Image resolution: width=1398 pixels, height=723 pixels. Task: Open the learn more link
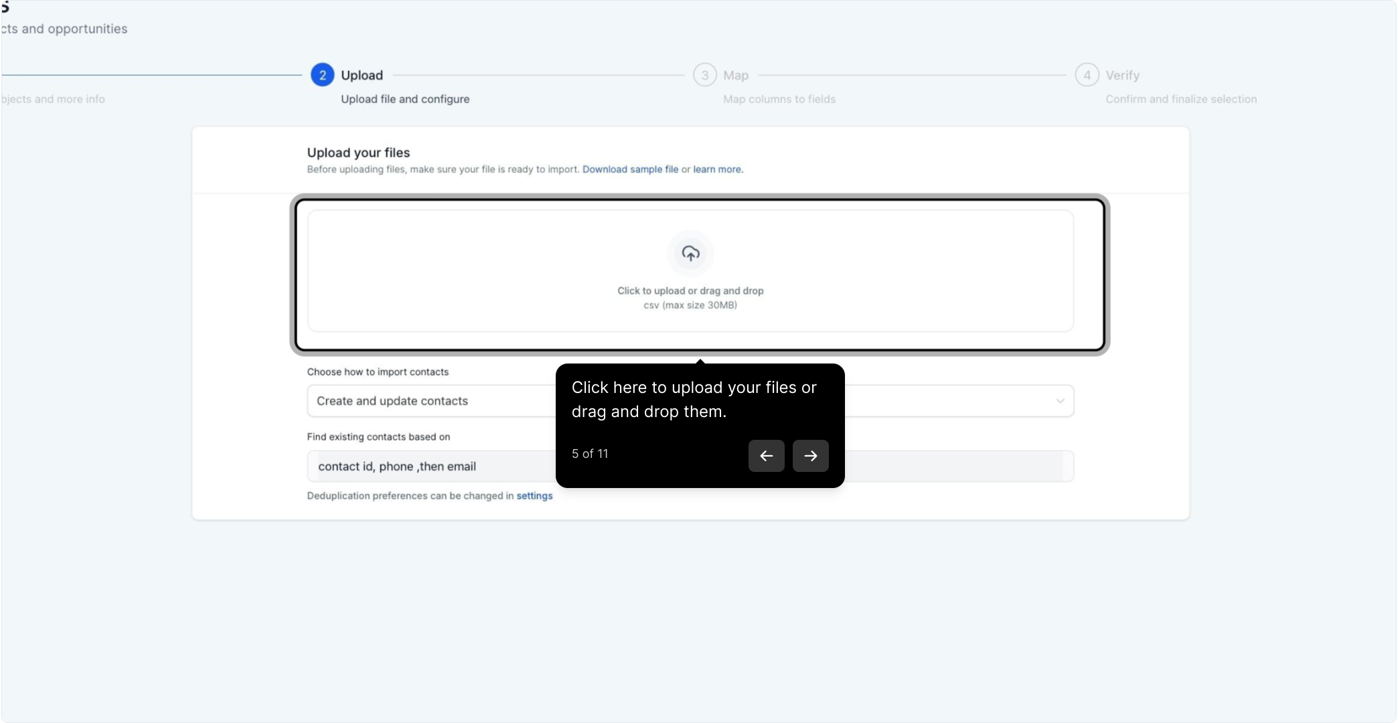point(718,169)
